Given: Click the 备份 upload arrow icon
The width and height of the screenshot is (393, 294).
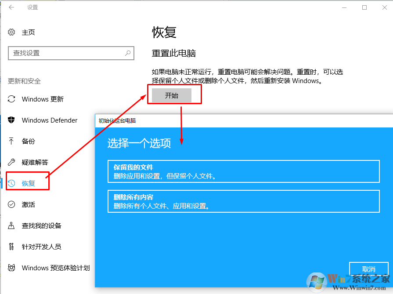Looking at the screenshot, I should [11, 141].
